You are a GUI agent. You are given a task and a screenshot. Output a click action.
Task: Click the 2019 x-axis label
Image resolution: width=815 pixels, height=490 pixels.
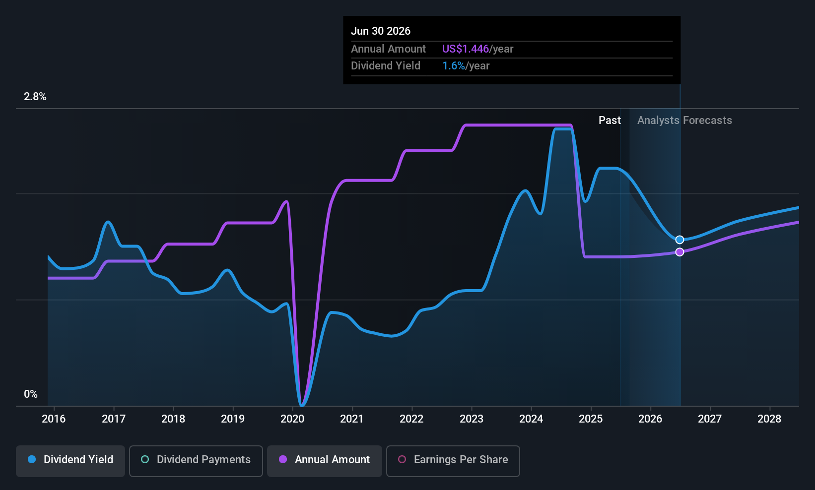(x=233, y=419)
